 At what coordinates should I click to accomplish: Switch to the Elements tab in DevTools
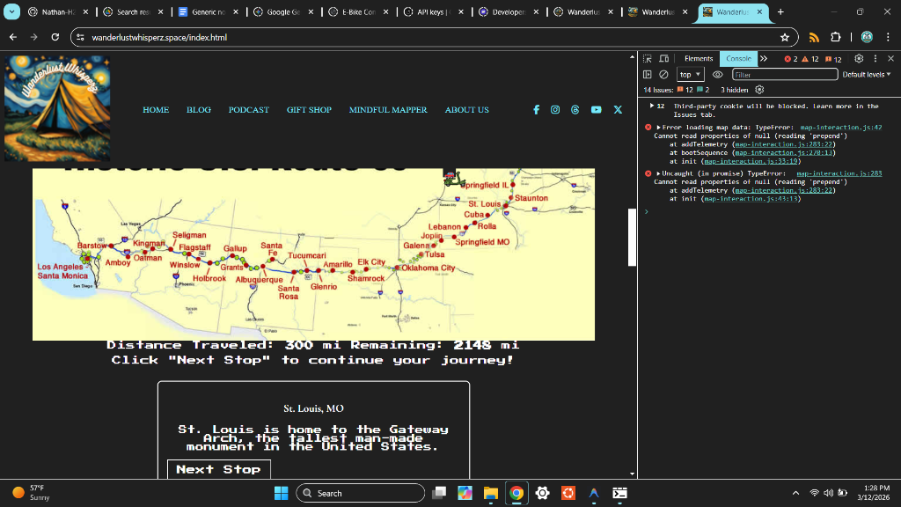699,59
